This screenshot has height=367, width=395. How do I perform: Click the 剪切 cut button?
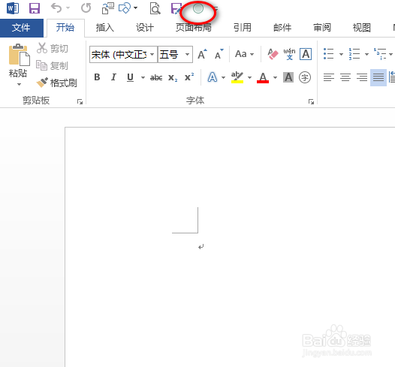(53, 48)
